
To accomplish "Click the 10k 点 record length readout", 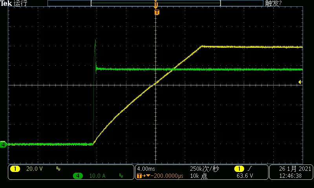I will (199, 176).
